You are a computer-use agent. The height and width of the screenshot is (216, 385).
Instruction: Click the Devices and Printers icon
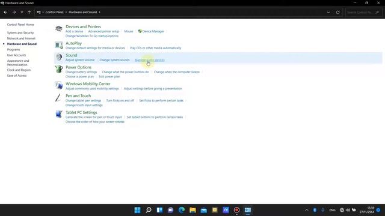pyautogui.click(x=59, y=29)
